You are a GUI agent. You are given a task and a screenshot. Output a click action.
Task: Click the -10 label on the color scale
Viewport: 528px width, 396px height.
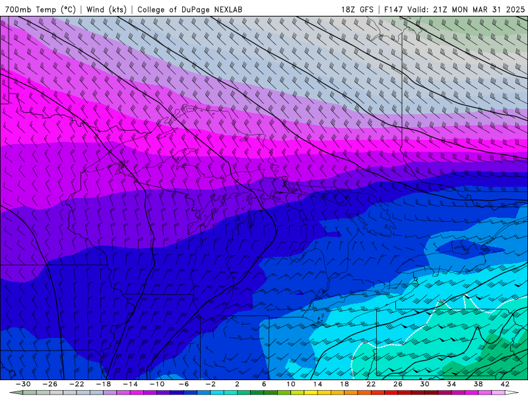click(x=157, y=384)
